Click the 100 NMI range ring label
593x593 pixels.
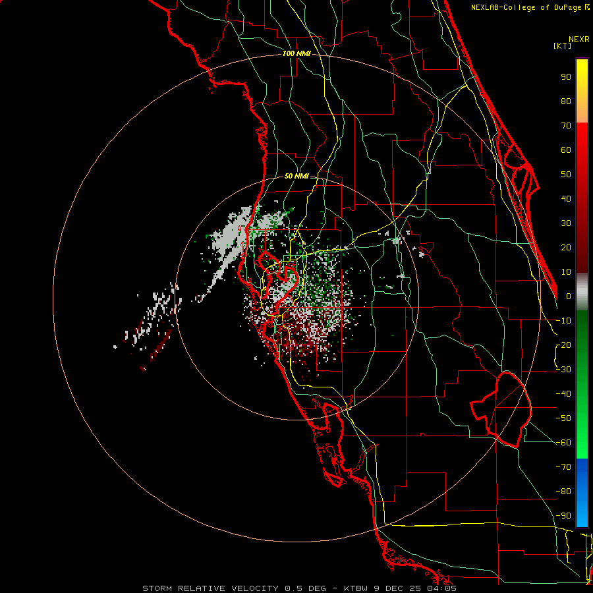tap(296, 54)
